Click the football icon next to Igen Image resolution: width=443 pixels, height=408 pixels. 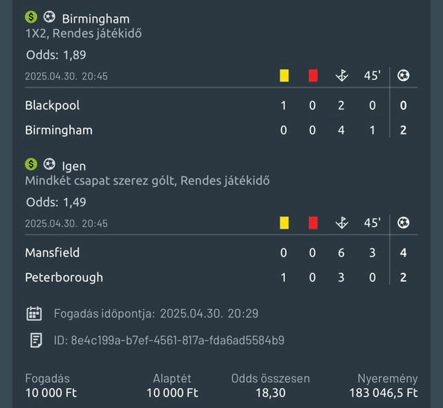[x=49, y=164]
